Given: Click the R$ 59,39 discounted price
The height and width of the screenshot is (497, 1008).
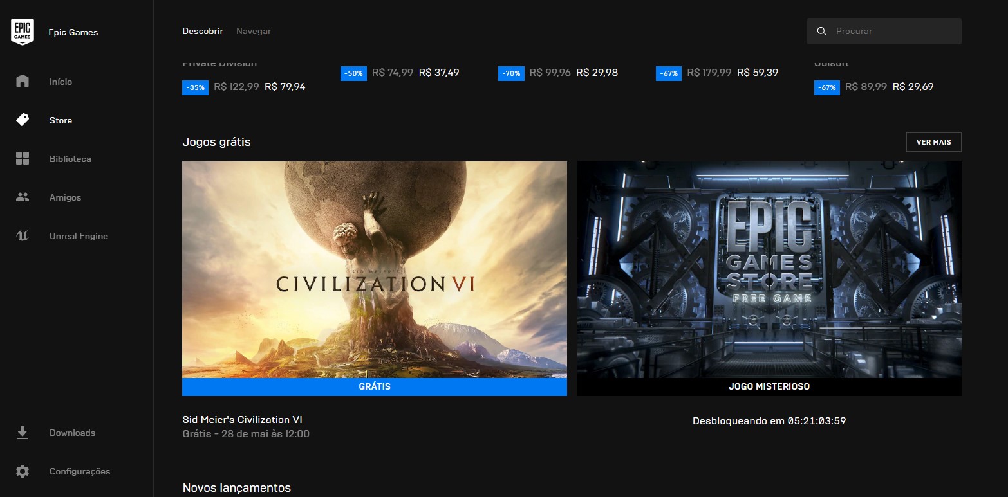Looking at the screenshot, I should [x=758, y=73].
